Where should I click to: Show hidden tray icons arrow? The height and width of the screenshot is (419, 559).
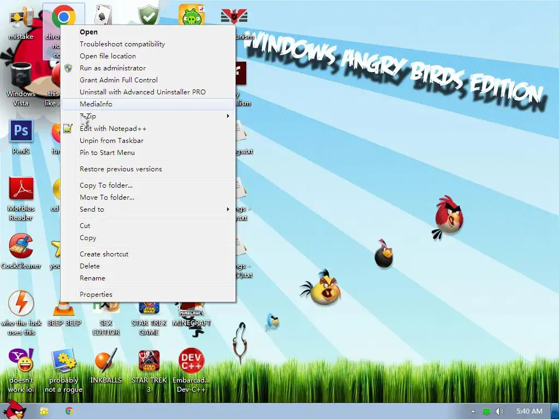(473, 411)
